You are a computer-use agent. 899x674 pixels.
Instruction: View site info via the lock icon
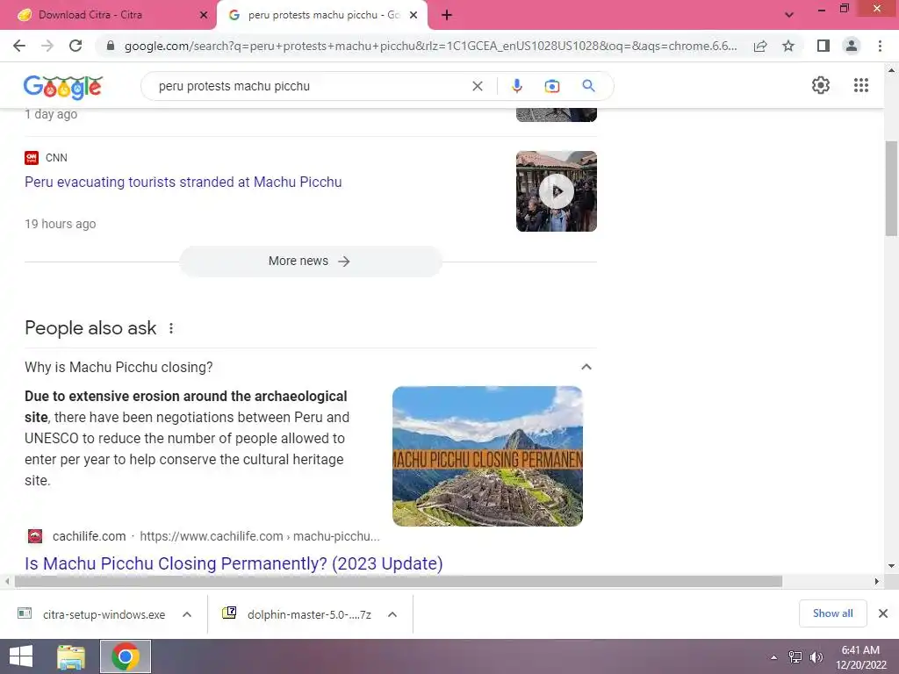pyautogui.click(x=111, y=46)
